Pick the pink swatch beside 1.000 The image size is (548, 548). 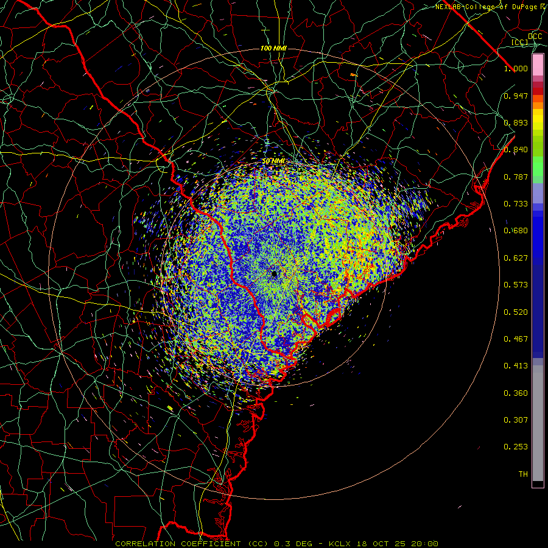[x=538, y=65]
